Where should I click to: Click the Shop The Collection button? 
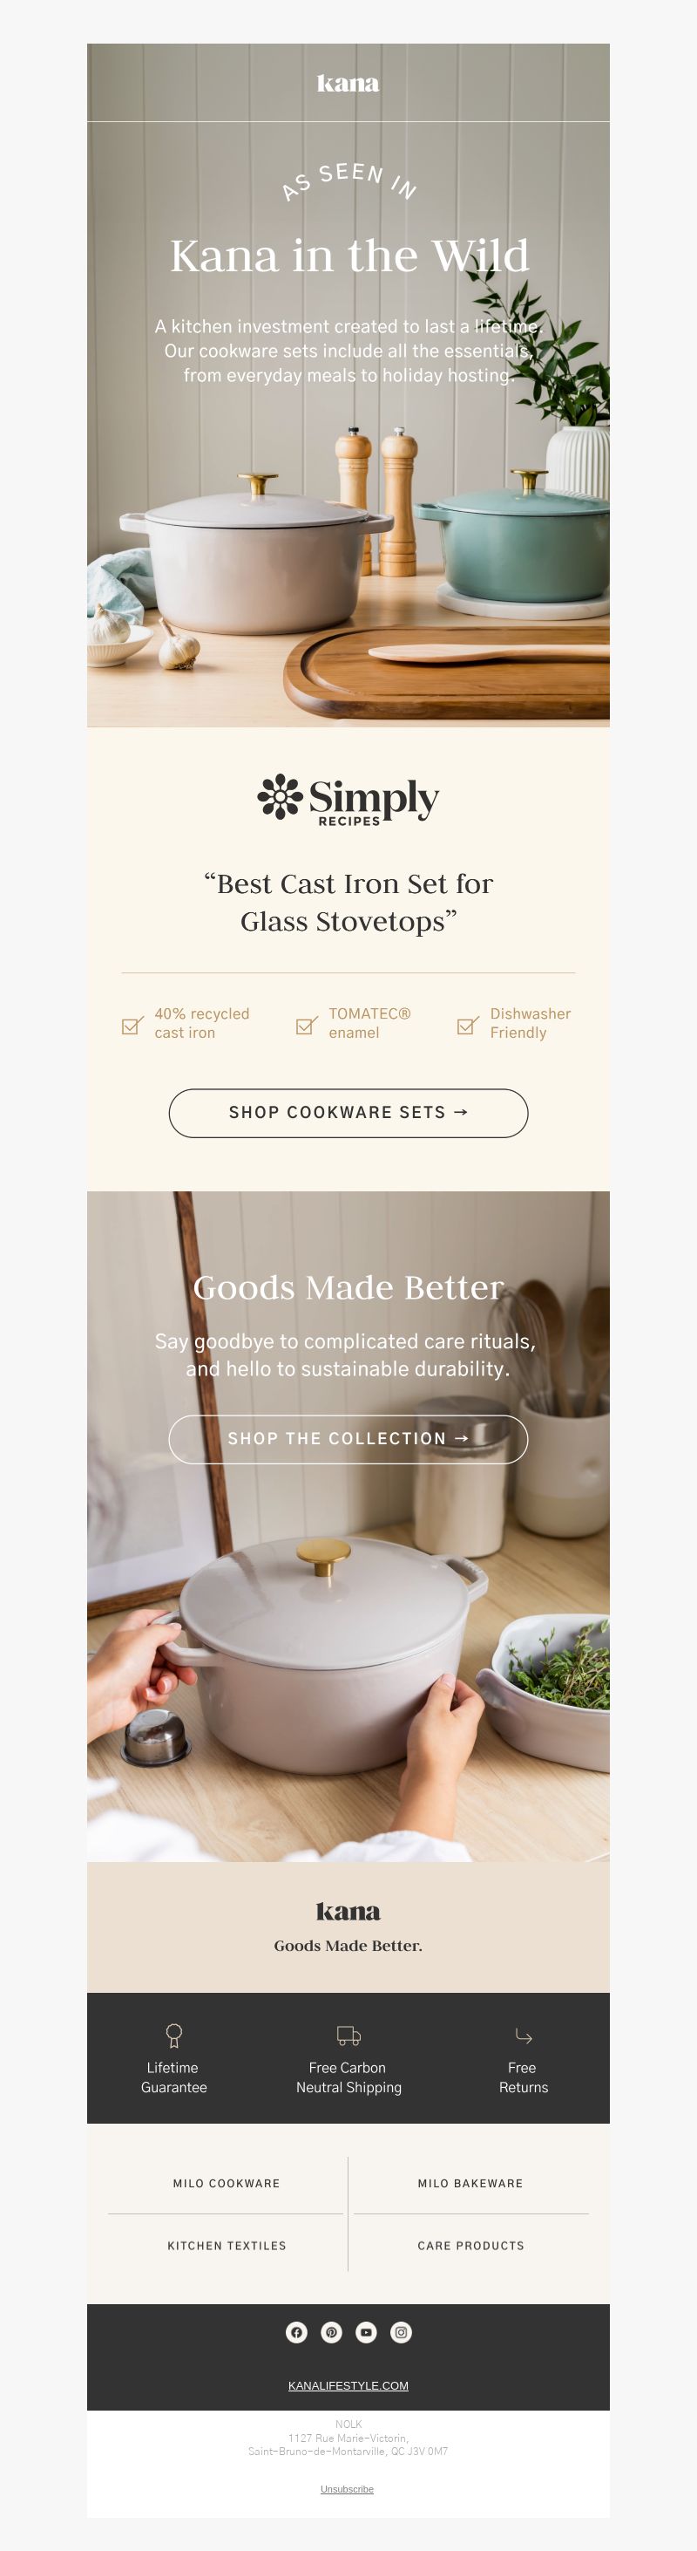point(348,1439)
